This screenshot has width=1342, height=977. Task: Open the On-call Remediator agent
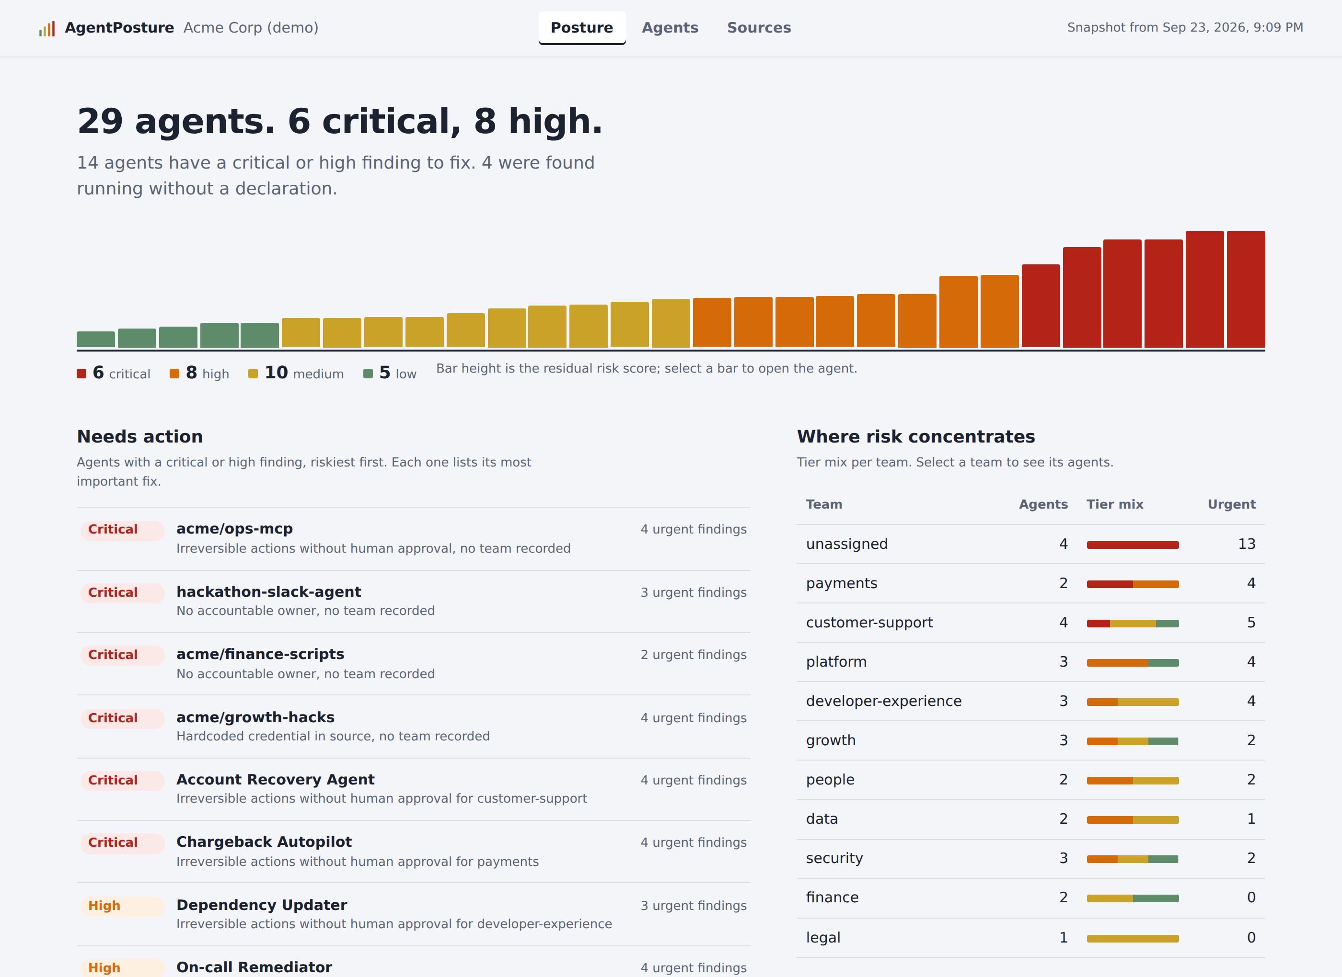pos(414,963)
